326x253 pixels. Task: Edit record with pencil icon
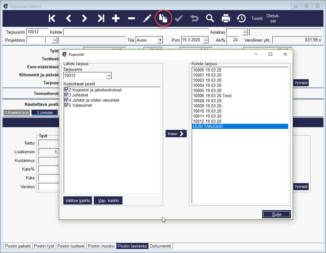(147, 19)
